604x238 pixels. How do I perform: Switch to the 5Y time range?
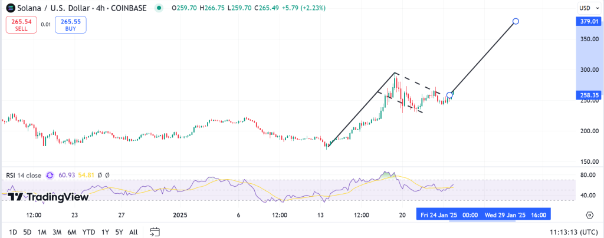120,232
